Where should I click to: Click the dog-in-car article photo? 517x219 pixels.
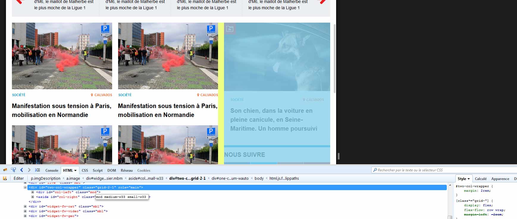[x=277, y=57]
